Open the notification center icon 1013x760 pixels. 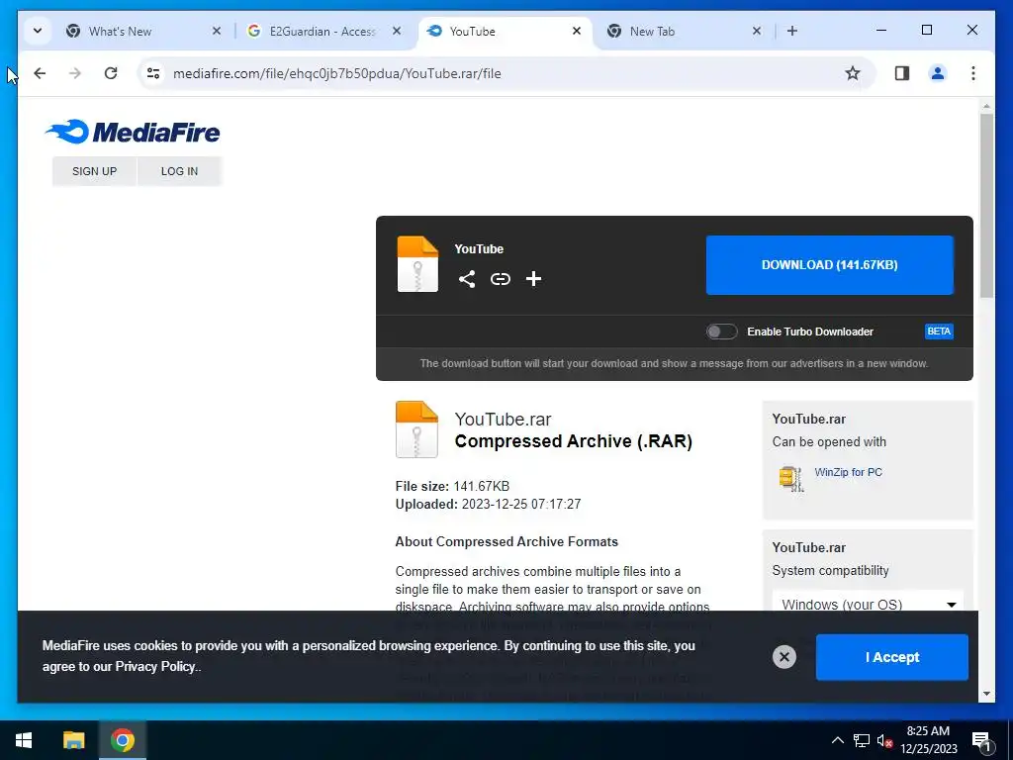(x=981, y=740)
